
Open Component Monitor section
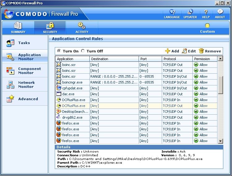click(25, 71)
